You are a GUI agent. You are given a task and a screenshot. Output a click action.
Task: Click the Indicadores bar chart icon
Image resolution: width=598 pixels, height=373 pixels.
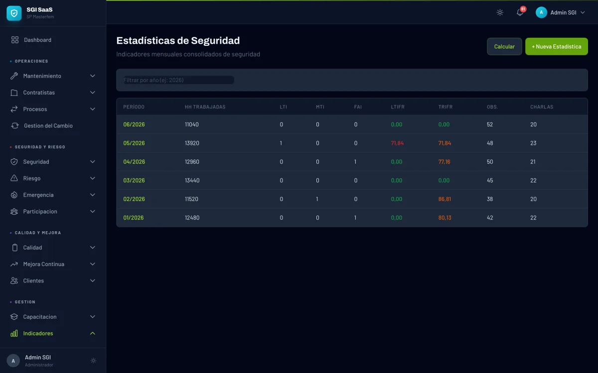14,334
